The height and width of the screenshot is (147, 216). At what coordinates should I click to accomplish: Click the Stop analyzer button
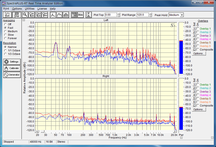16,15
